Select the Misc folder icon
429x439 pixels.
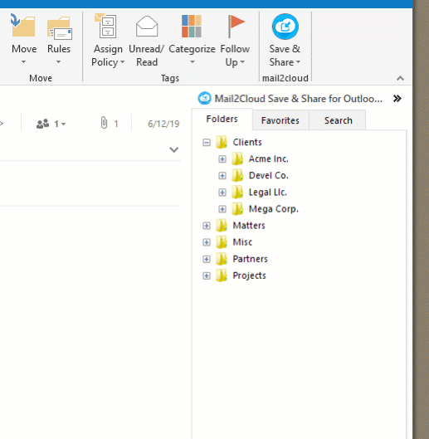coord(222,242)
